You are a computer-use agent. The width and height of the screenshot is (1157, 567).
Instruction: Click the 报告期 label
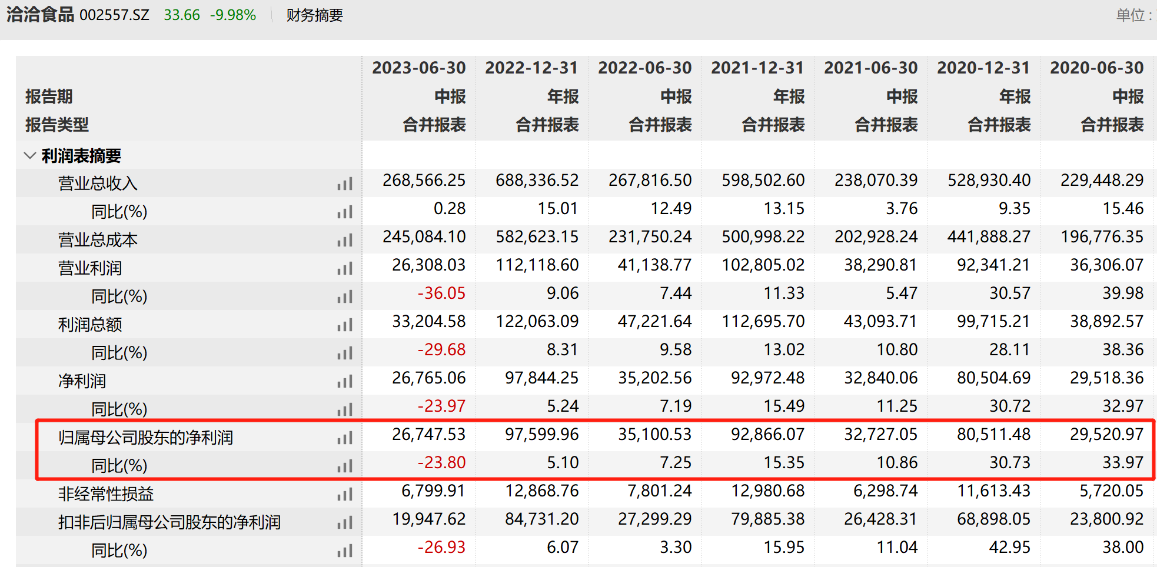(49, 96)
